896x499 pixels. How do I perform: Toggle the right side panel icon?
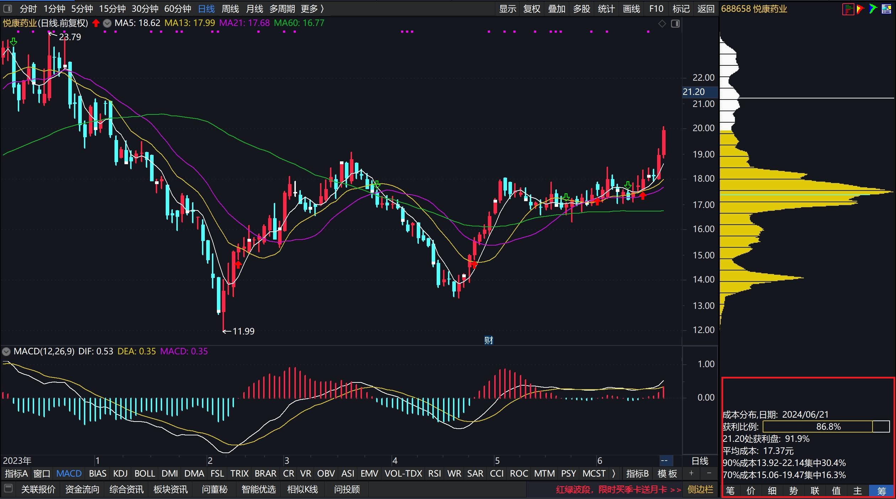click(675, 24)
